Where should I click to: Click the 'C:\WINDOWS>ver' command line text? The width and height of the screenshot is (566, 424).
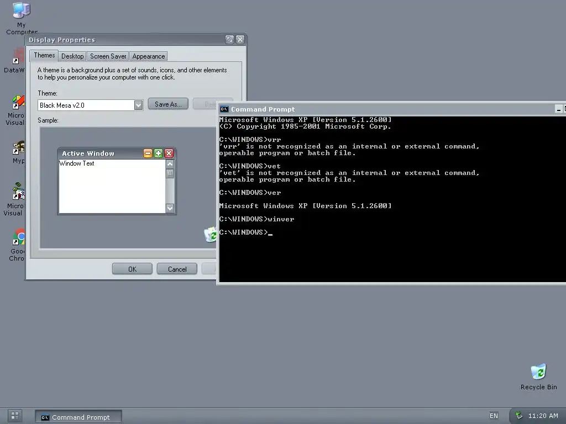coord(250,193)
